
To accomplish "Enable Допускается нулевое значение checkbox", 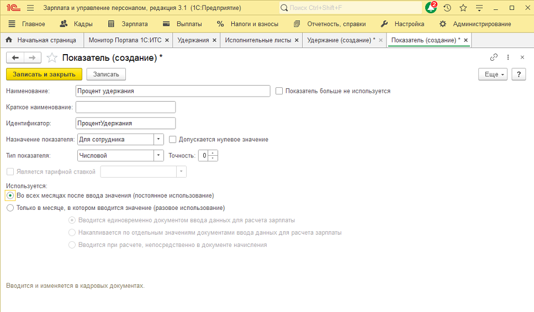I will pos(173,139).
